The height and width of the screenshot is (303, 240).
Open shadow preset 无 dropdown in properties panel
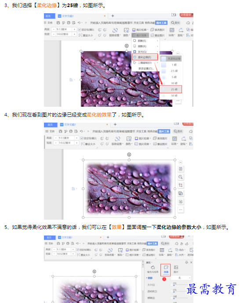coord(181,278)
